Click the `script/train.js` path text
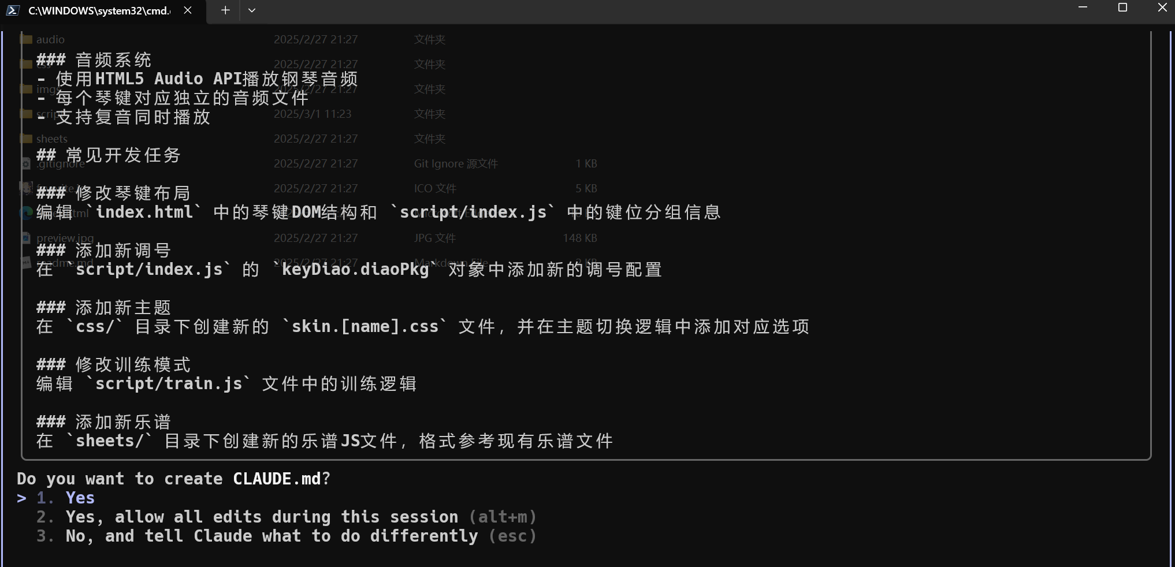Screen dimensions: 1175x567 coord(169,383)
